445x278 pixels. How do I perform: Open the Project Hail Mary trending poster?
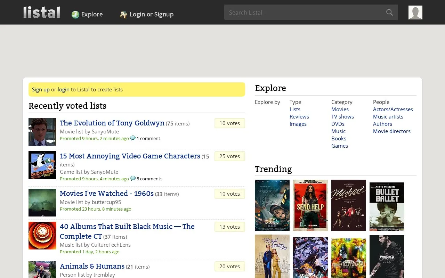272,205
